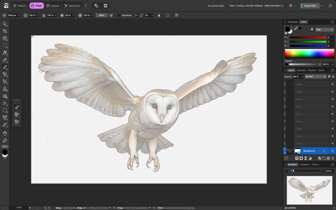Toggle visibility of the top Curve layer
The image size is (336, 210).
(x=332, y=84)
